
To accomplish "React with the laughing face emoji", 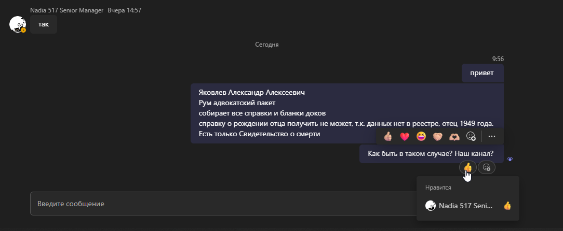I will [x=421, y=136].
